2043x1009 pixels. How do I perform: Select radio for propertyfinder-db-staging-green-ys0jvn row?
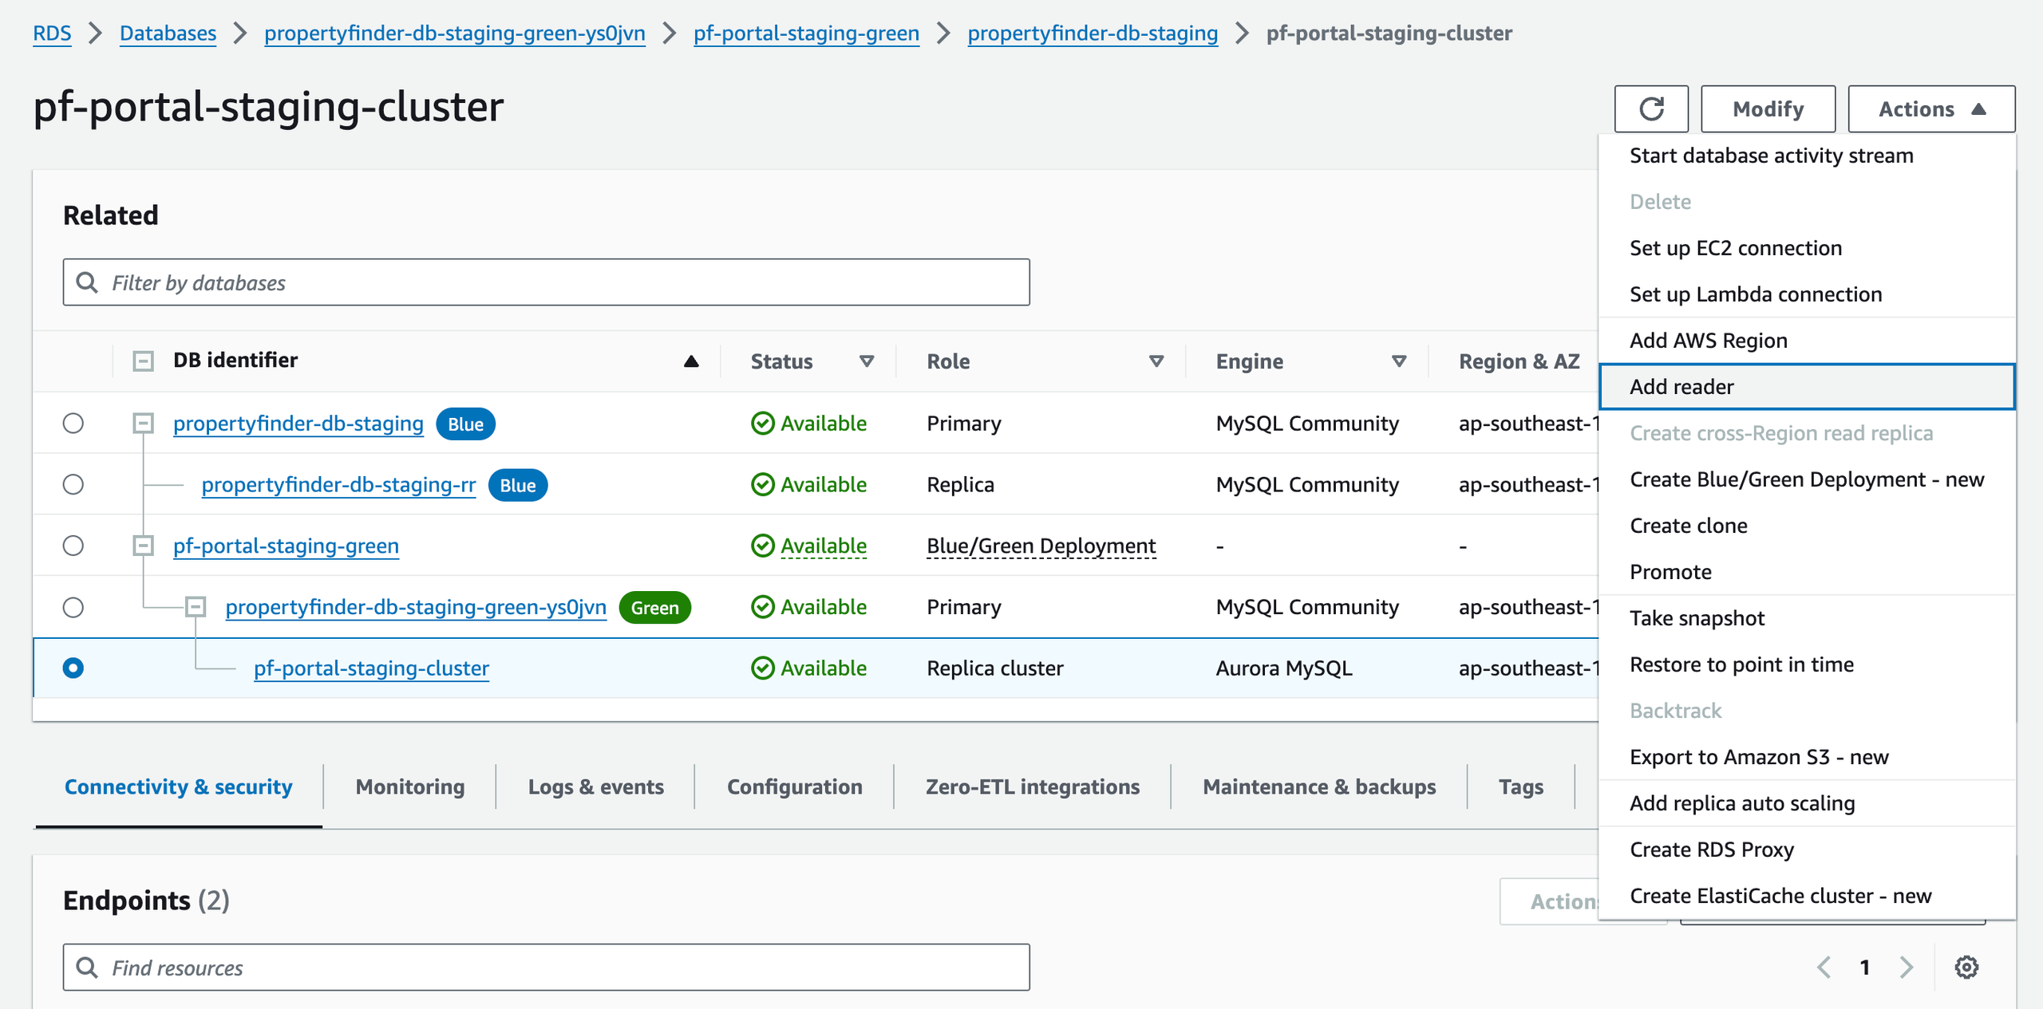tap(73, 607)
